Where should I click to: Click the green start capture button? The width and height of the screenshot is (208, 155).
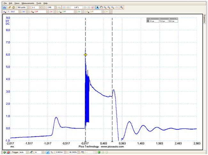4,152
